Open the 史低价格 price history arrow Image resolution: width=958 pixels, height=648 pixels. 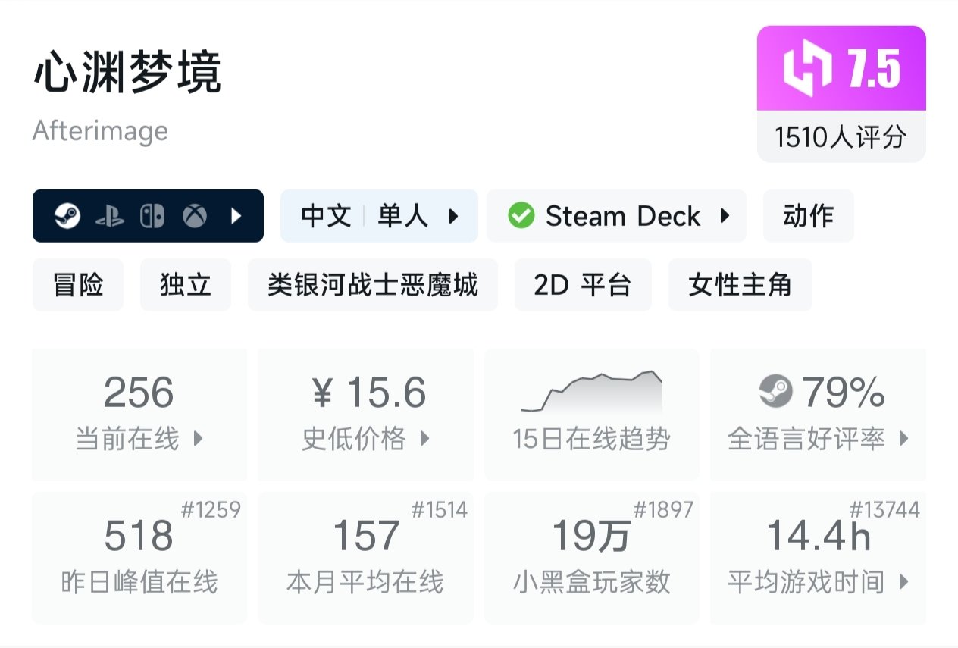click(x=424, y=439)
